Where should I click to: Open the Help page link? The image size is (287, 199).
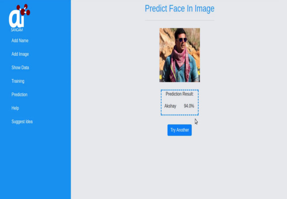tap(15, 108)
